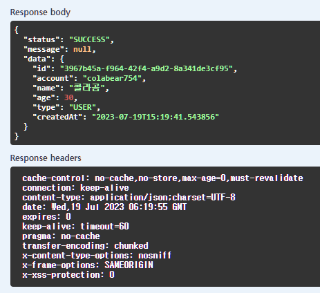320x293 pixels.
Task: Click the "expires: 0" header line
Action: [46, 217]
